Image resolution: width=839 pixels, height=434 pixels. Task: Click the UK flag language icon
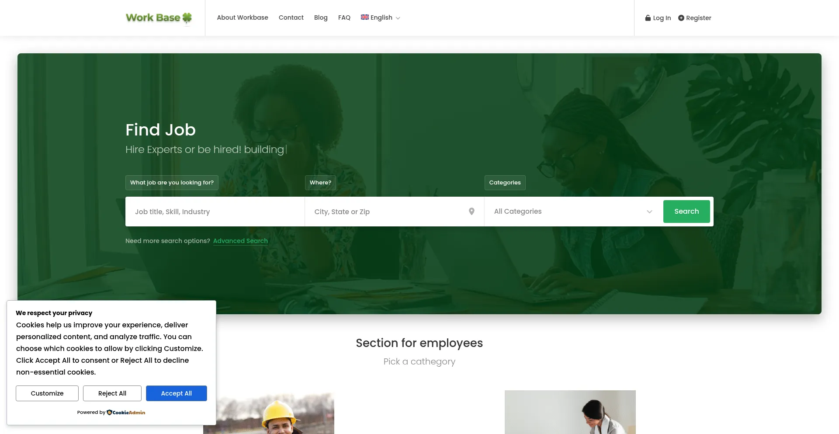tap(365, 17)
